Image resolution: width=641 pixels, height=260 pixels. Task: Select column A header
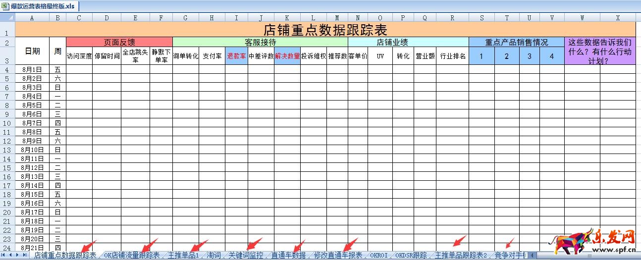[32, 17]
